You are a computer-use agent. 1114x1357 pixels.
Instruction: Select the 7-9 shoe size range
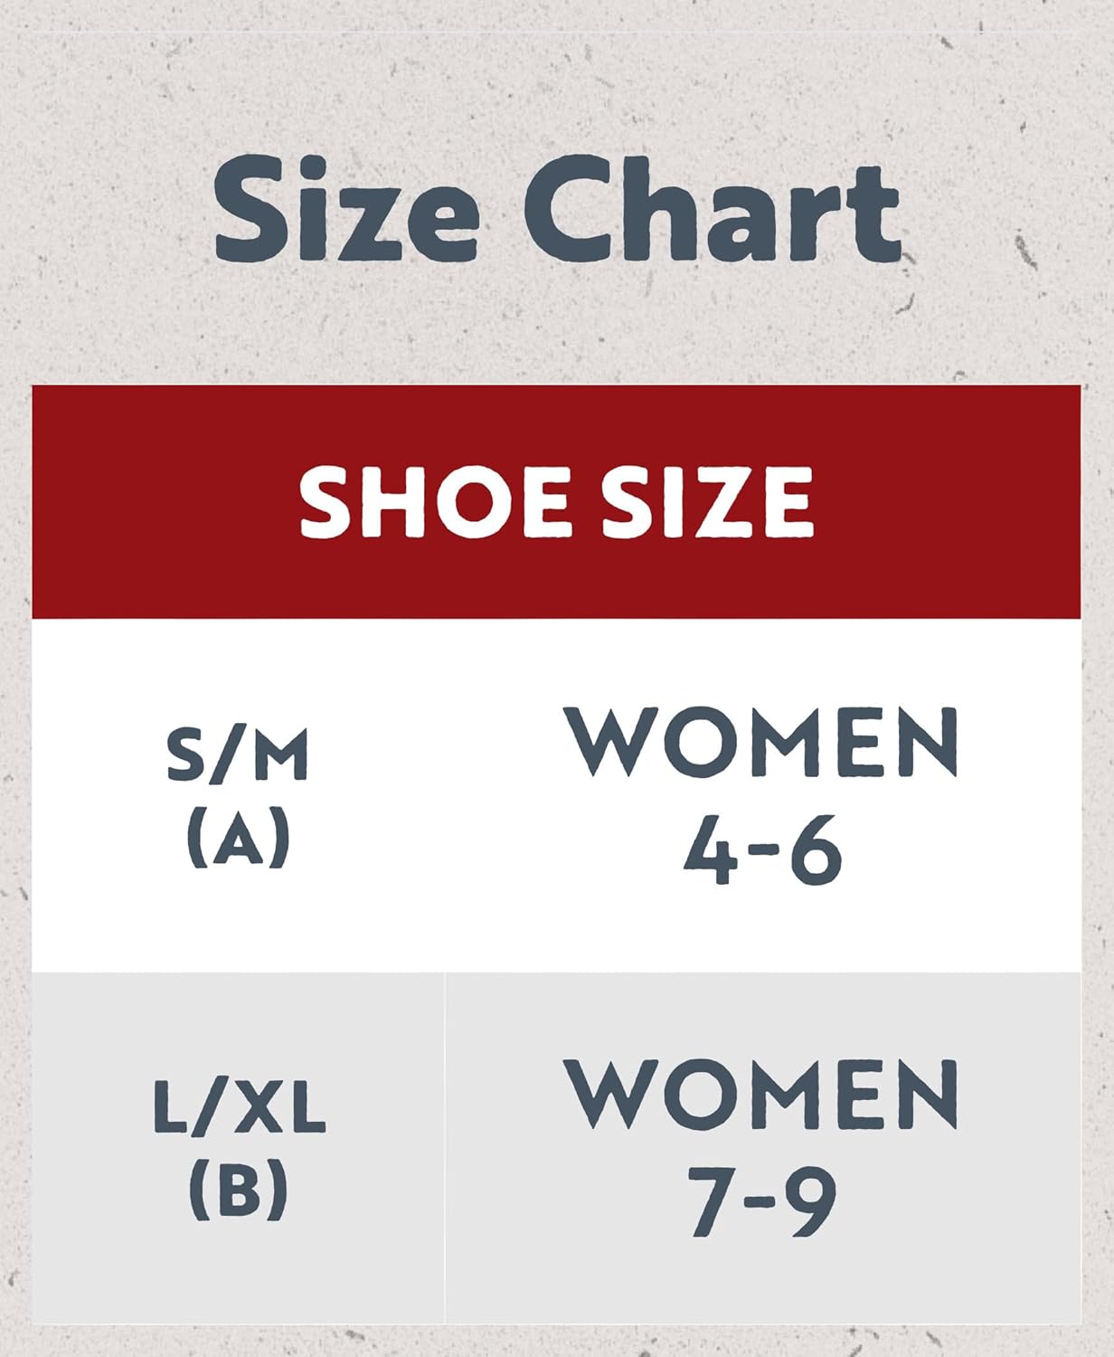click(762, 1201)
